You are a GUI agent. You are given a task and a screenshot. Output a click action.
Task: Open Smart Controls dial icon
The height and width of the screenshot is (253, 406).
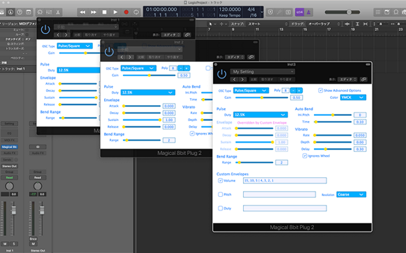pos(40,12)
